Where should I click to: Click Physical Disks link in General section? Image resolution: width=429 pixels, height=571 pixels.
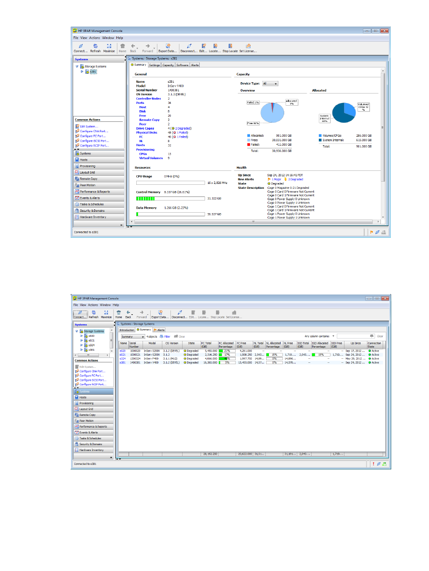(147, 133)
